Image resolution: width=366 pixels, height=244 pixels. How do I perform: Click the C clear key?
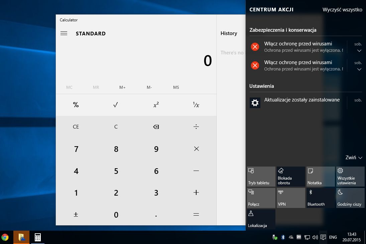116,127
